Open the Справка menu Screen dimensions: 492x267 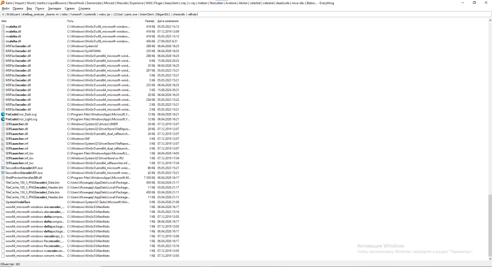pyautogui.click(x=85, y=8)
